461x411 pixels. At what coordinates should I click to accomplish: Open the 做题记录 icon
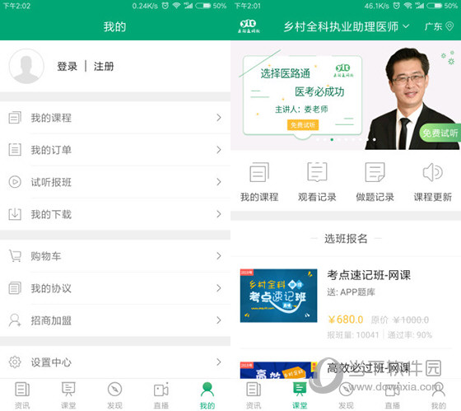[x=375, y=172]
